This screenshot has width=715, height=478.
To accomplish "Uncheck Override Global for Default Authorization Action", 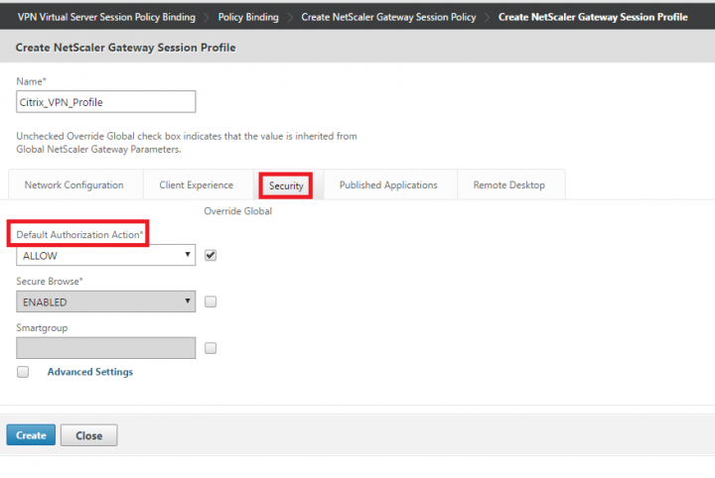I will click(211, 256).
